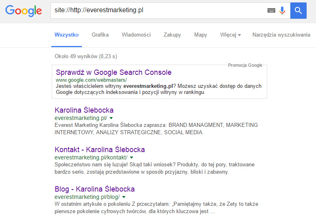Open Kontakt - Karolina Ślebocka result
This screenshot has width=316, height=218.
(x=100, y=150)
